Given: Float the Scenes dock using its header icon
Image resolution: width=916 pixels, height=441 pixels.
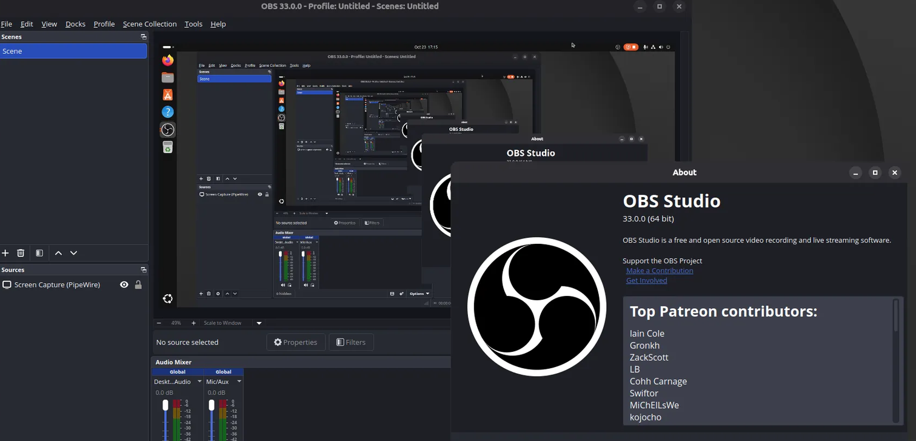Looking at the screenshot, I should click(x=144, y=37).
